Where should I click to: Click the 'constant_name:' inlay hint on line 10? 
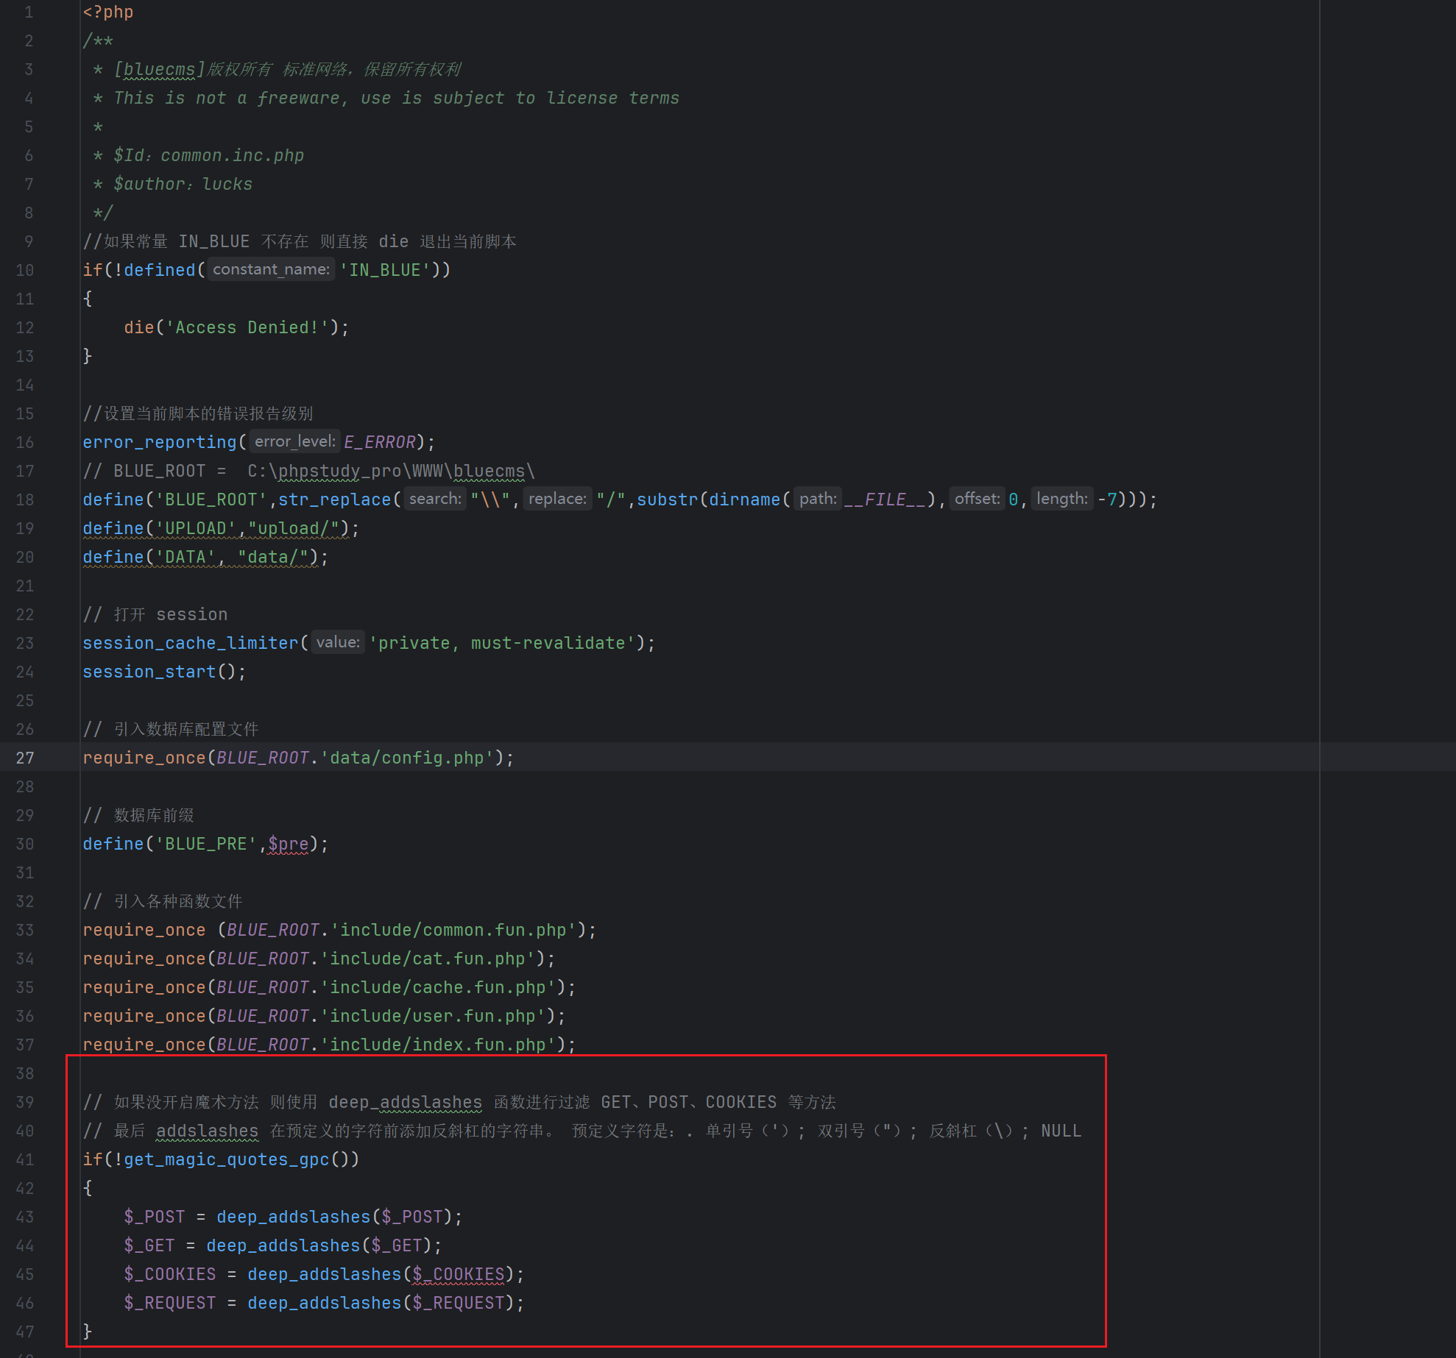(271, 269)
